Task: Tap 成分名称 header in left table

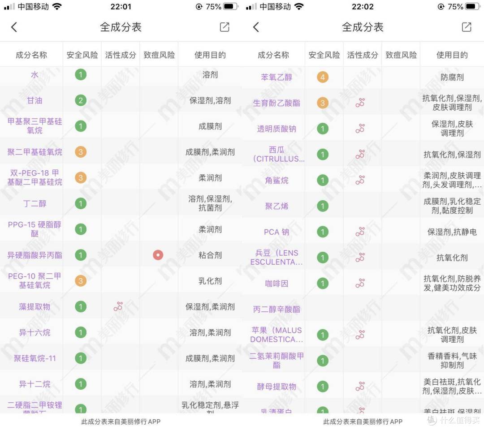Action: tap(31, 55)
